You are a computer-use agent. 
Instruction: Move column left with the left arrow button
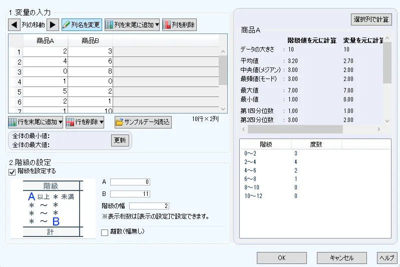click(15, 24)
